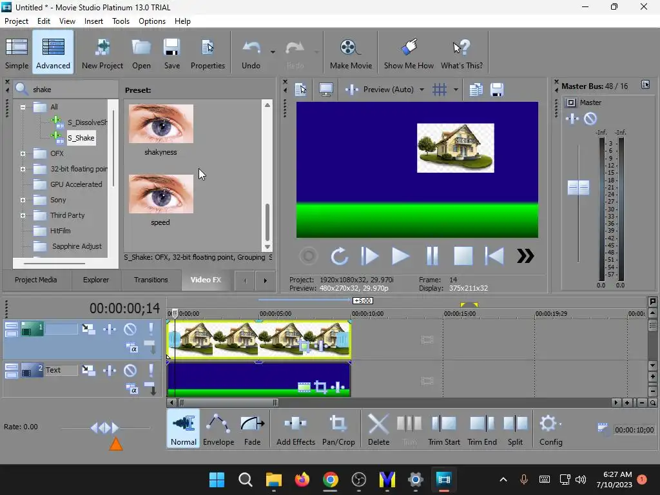The image size is (660, 495).
Task: Open project Properties
Action: 208,53
